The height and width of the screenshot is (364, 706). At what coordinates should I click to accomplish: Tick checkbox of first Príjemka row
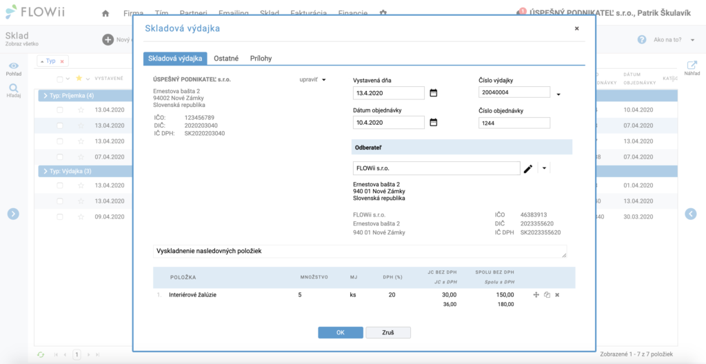60,110
